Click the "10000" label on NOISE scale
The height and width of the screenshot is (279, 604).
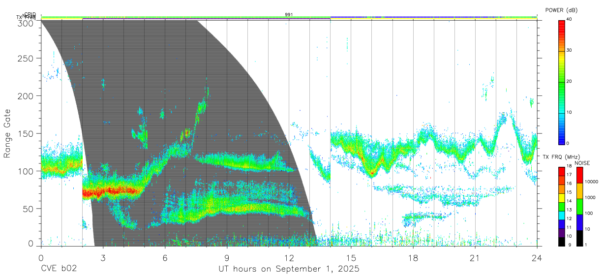591,182
